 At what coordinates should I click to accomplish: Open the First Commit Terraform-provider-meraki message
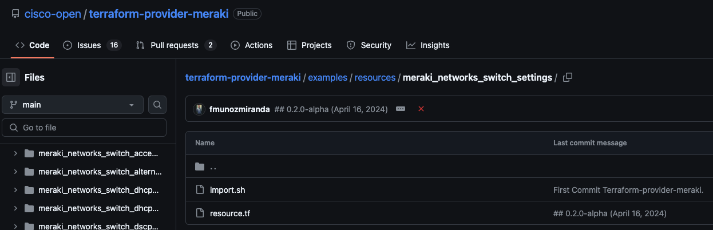(628, 189)
